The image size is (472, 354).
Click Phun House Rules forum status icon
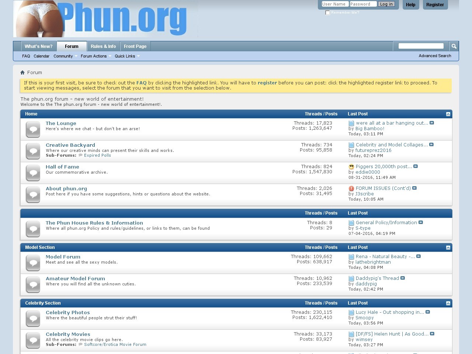point(33,229)
